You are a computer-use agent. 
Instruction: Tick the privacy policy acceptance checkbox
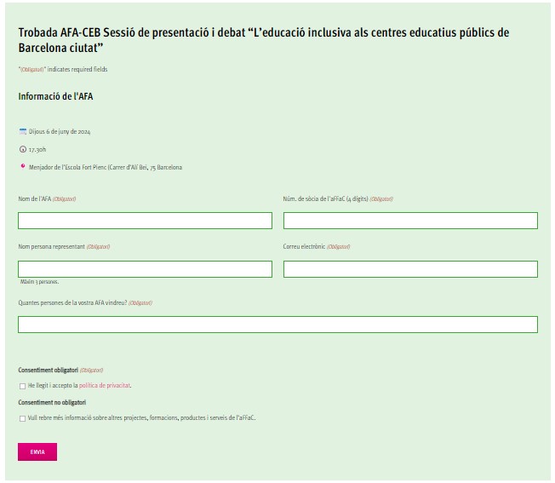click(x=23, y=386)
